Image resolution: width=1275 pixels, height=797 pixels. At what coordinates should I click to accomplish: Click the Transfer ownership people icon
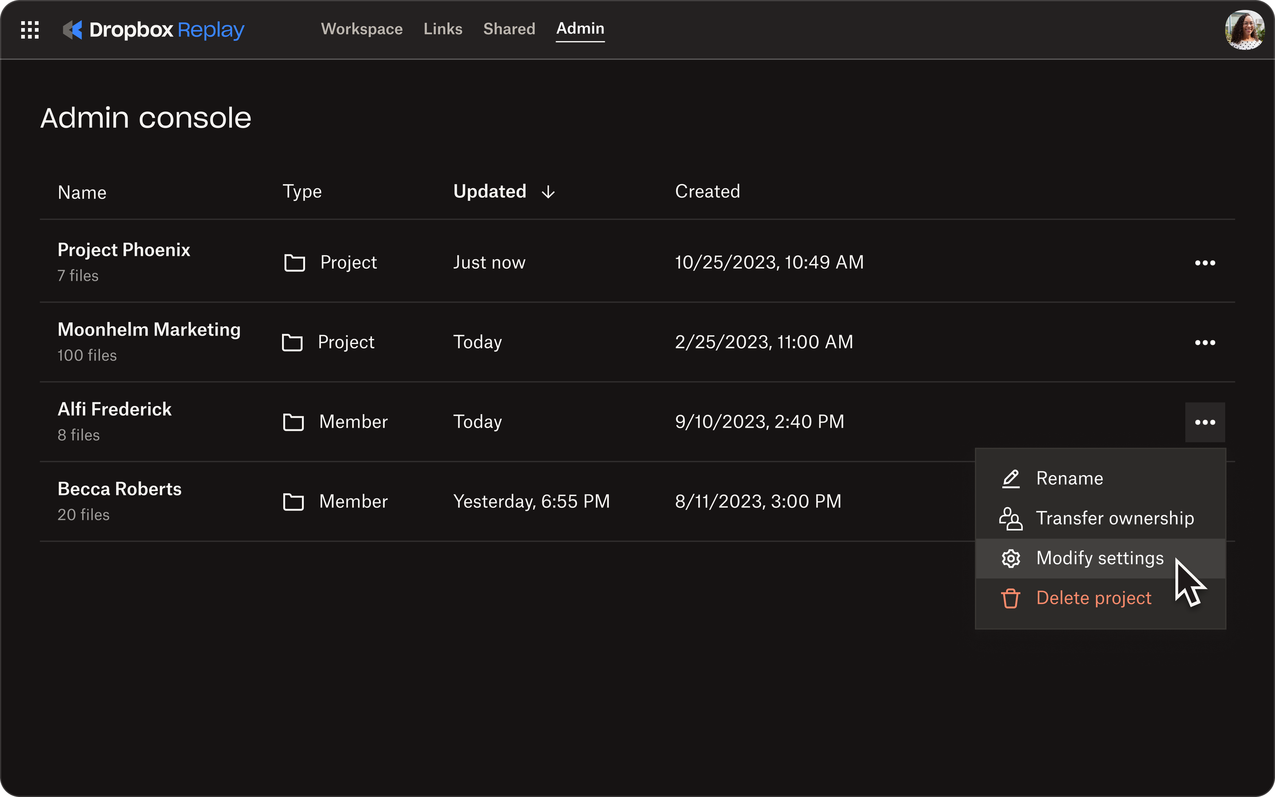1011,518
